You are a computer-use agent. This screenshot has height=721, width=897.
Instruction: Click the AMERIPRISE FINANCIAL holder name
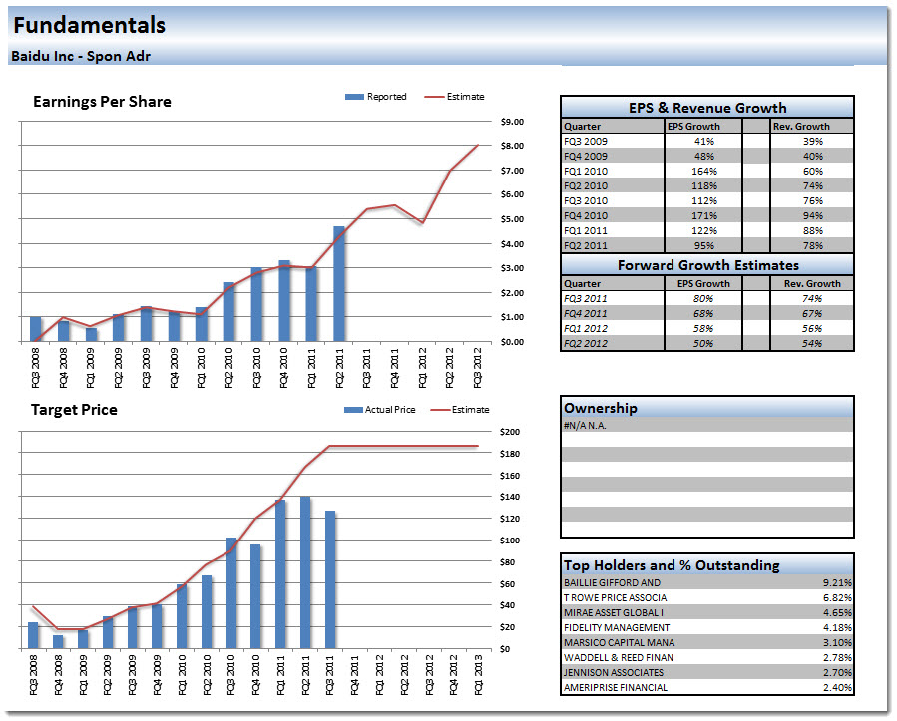[616, 688]
